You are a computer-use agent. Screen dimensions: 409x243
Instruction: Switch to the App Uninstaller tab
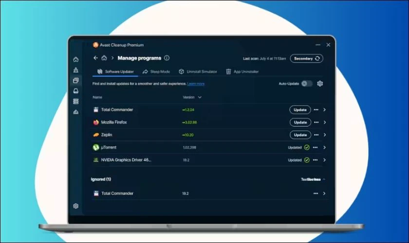[x=242, y=71]
